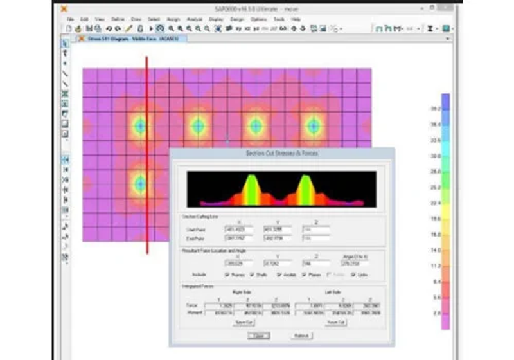Viewport: 514px width, 360px height.
Task: Open the Analyze menu
Action: pyautogui.click(x=195, y=19)
